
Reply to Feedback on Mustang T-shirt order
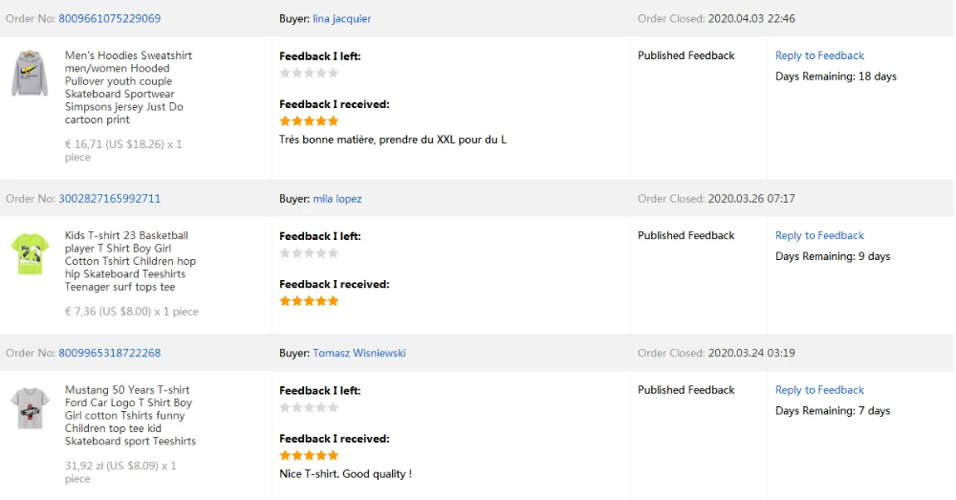[819, 390]
